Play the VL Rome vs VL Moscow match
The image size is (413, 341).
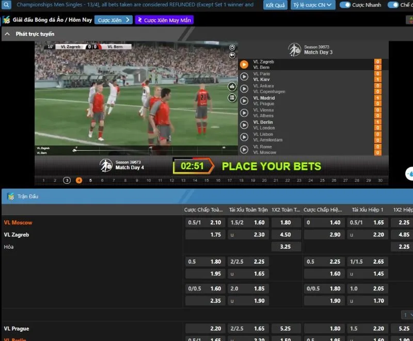pos(244,150)
